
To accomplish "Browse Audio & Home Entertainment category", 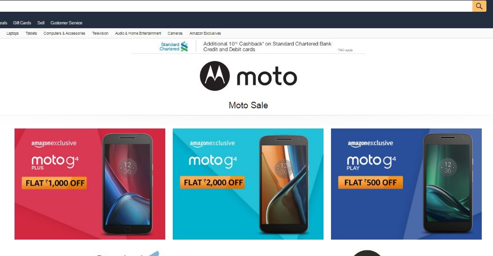I will click(138, 33).
